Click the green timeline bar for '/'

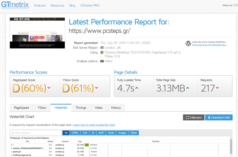tap(87, 145)
